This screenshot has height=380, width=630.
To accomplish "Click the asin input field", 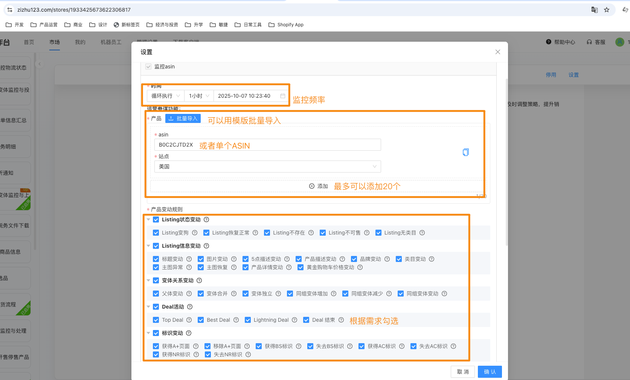I will (268, 145).
